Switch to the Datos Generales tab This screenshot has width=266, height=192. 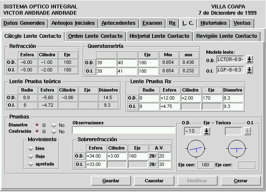tap(24, 23)
